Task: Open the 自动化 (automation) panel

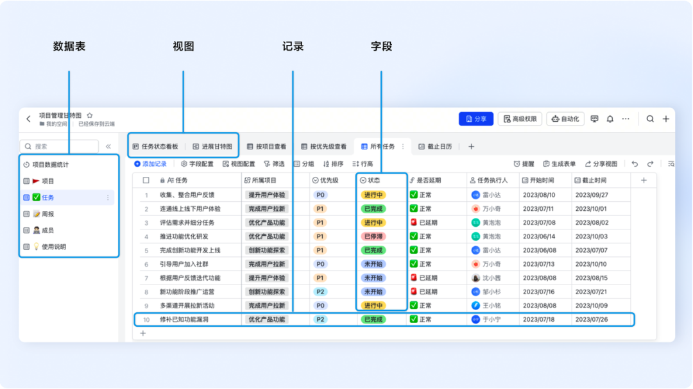Action: tap(565, 119)
